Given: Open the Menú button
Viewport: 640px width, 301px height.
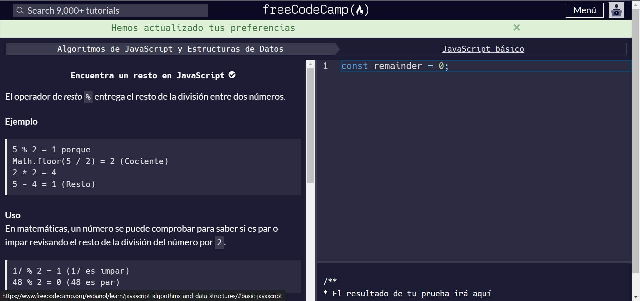Looking at the screenshot, I should click(x=584, y=10).
